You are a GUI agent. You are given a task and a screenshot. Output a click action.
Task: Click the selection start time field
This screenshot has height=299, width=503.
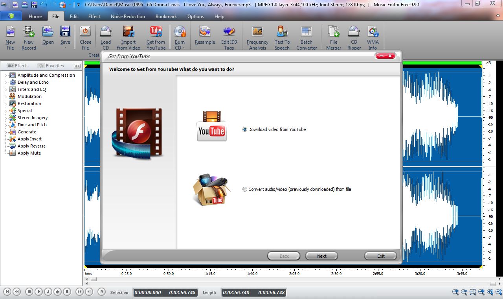(147, 293)
